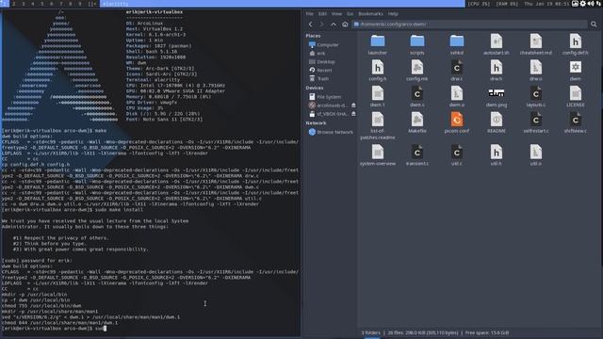Open the File menu
Image resolution: width=603 pixels, height=339 pixels.
coord(310,14)
